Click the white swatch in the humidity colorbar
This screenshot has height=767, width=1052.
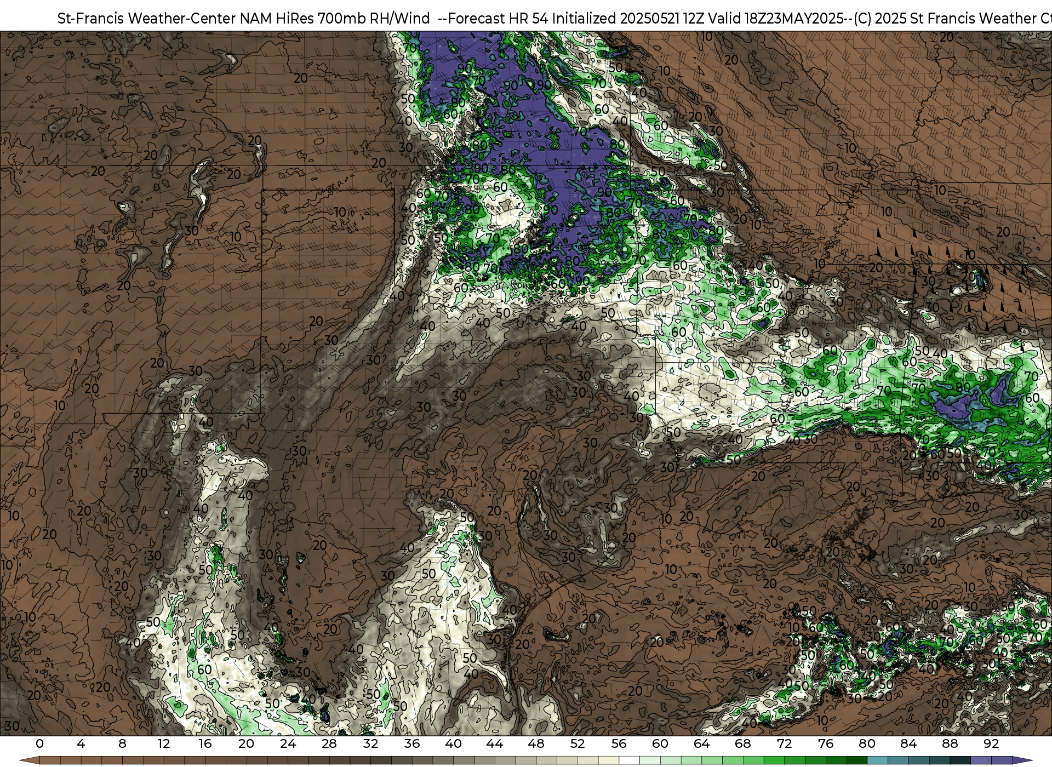[x=629, y=760]
